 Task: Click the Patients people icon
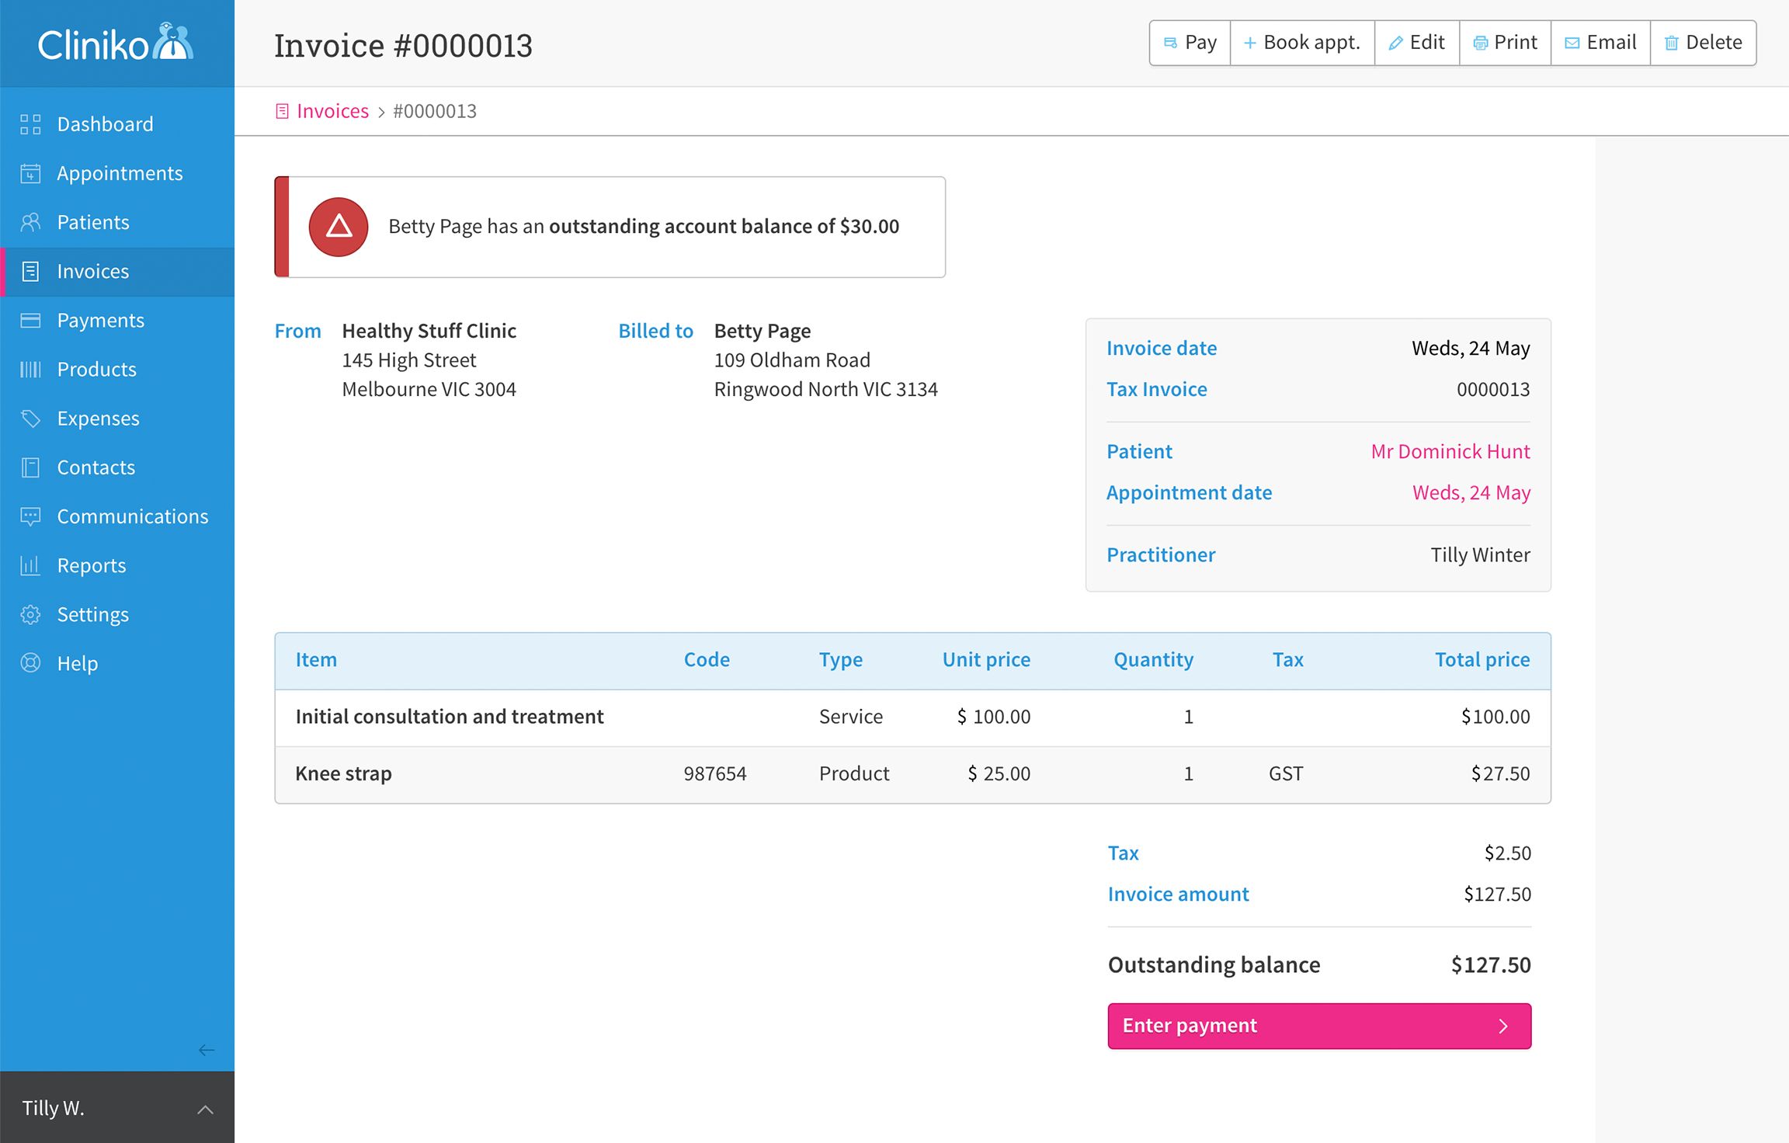pos(30,223)
